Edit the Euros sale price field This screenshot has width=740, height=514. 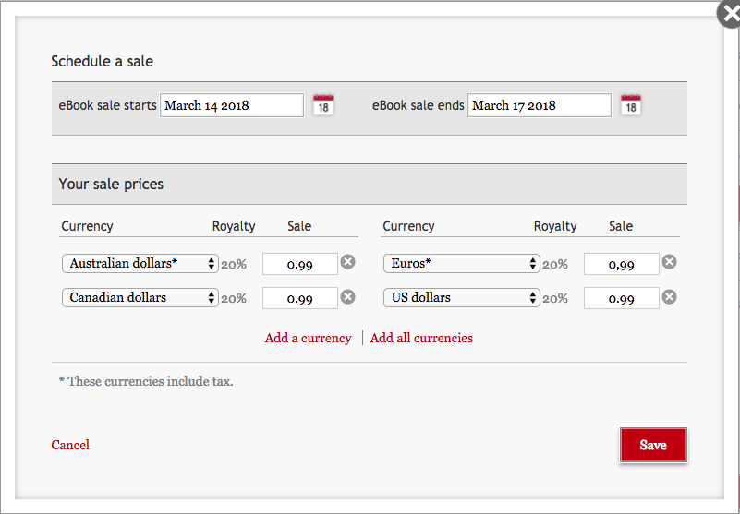click(621, 265)
